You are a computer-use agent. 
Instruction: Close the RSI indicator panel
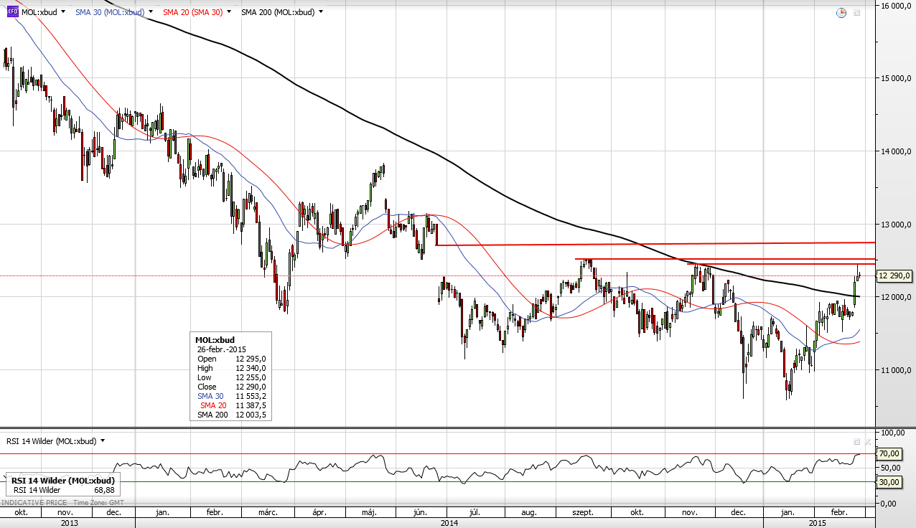(867, 442)
